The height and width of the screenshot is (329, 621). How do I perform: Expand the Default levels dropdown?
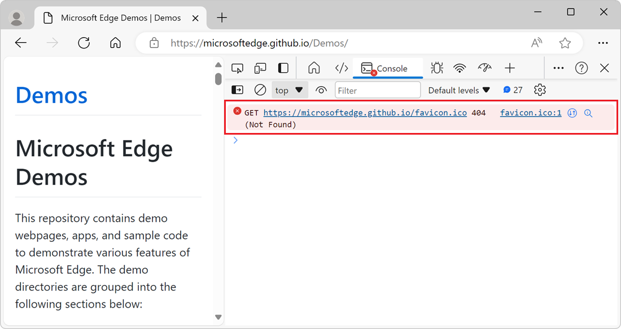pos(459,90)
